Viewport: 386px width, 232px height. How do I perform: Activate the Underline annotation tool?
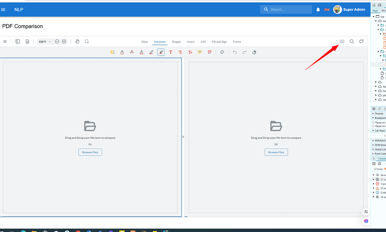(122, 52)
